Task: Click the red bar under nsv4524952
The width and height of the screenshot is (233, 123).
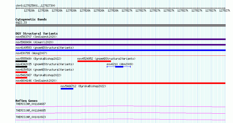Action: point(94,61)
